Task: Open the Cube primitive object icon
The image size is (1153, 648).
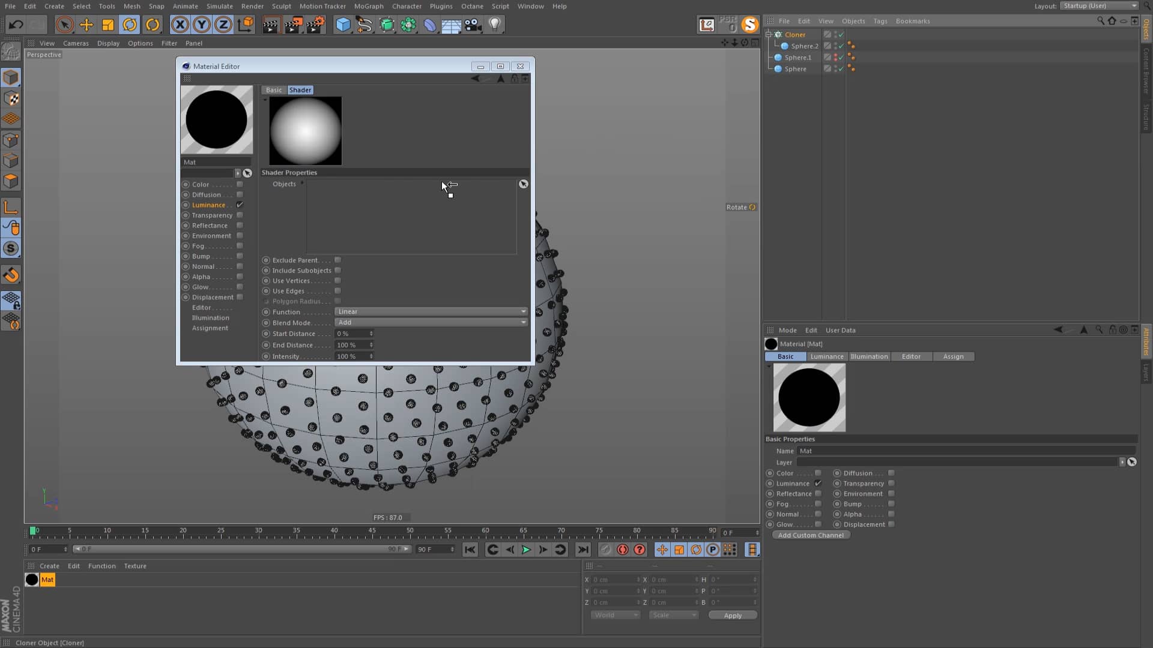Action: pos(343,25)
